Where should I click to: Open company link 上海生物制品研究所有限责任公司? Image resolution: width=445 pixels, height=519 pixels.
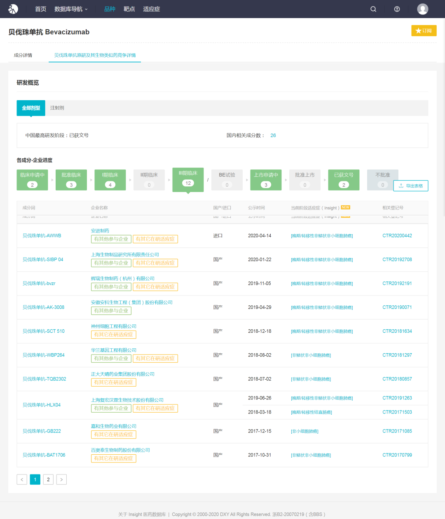125,255
